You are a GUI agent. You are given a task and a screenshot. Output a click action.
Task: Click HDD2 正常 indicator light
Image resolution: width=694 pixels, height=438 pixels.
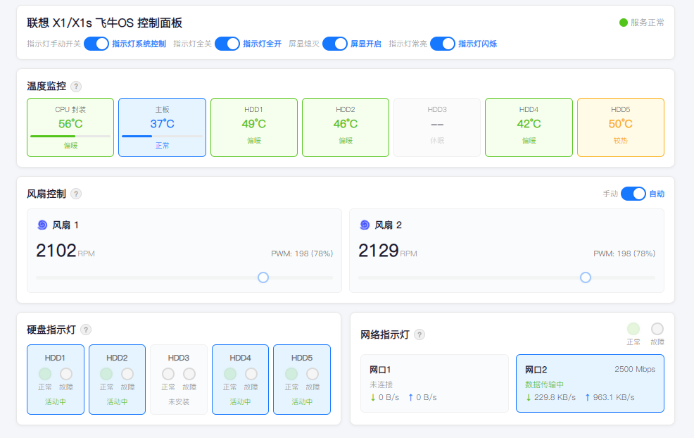[x=106, y=374]
